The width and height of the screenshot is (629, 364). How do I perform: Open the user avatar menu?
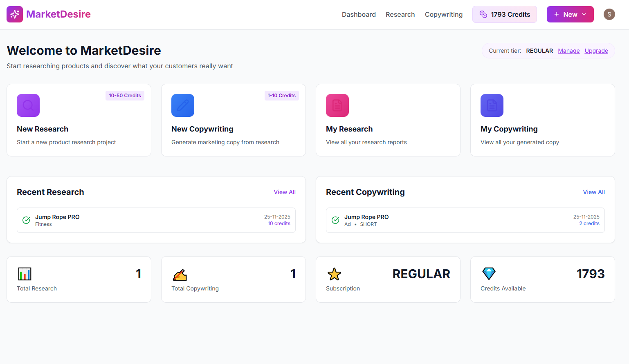[609, 14]
